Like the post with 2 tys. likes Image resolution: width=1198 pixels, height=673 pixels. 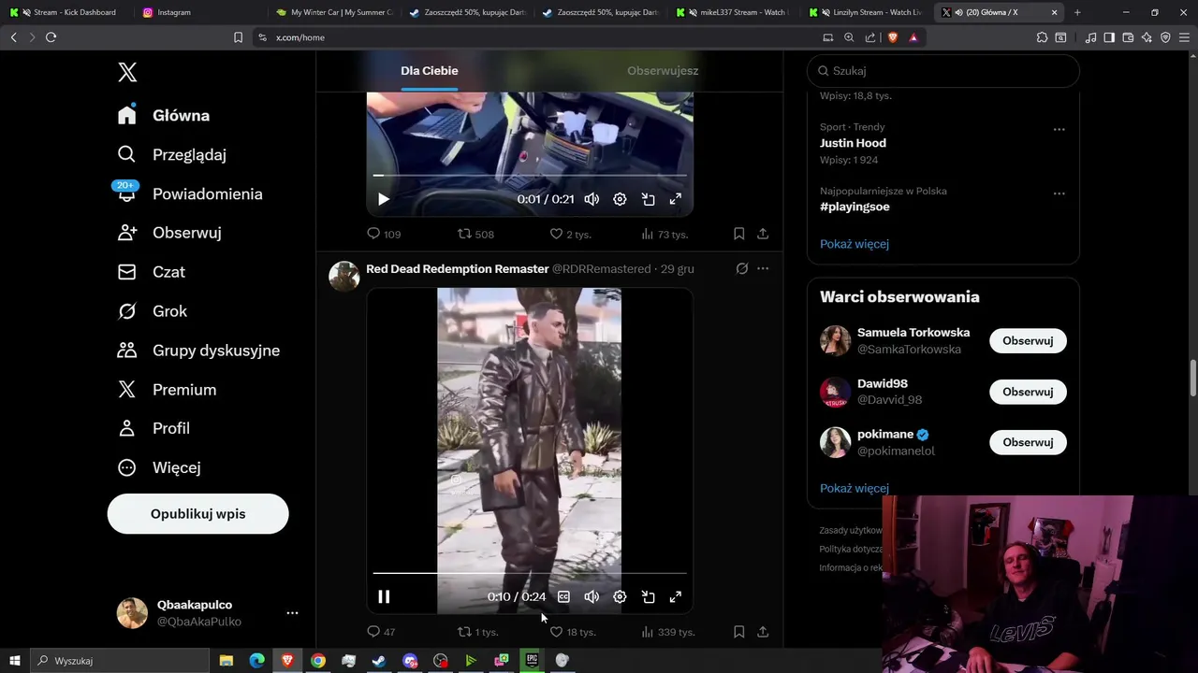[x=570, y=234]
